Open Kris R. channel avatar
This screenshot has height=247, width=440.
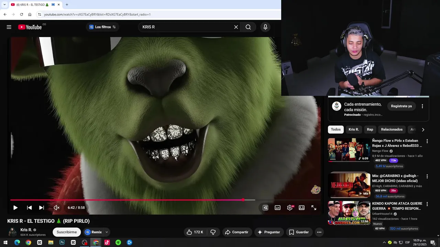click(13, 232)
